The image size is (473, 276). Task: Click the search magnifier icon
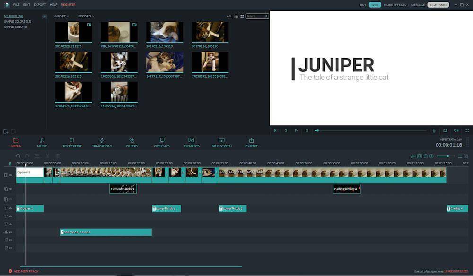coord(266,16)
